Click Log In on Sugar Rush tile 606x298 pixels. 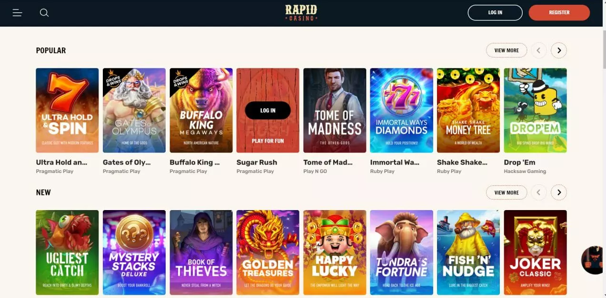pos(268,110)
